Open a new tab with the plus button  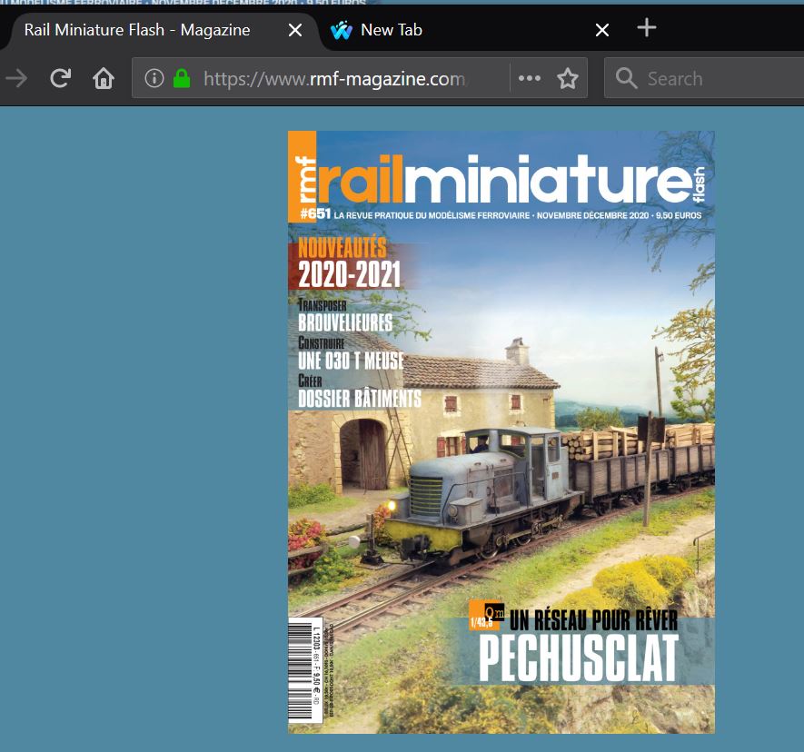(646, 28)
